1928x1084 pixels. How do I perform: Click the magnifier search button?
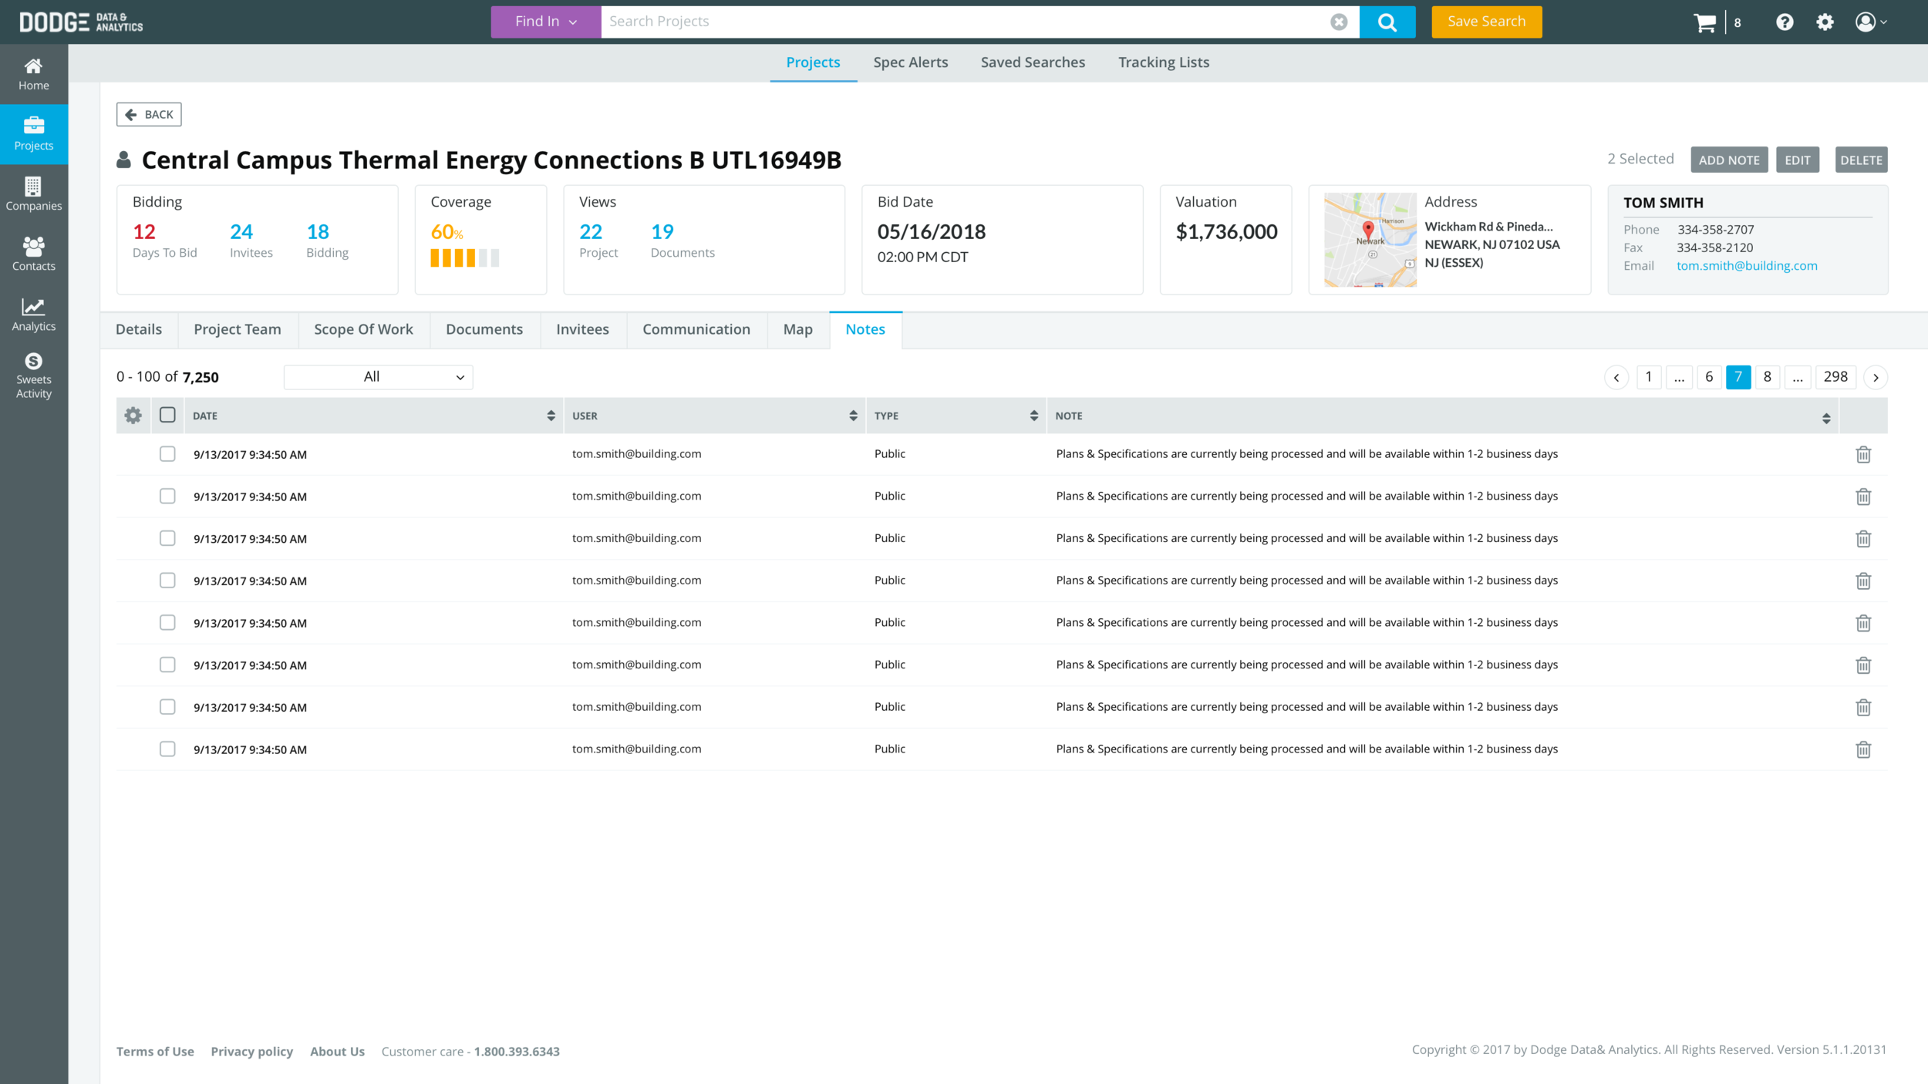[x=1387, y=22]
